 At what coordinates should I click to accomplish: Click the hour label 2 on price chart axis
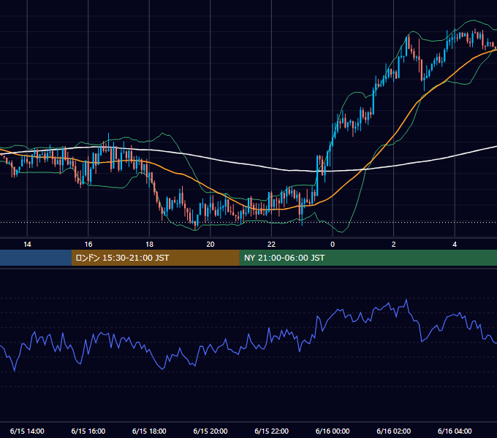(x=394, y=245)
